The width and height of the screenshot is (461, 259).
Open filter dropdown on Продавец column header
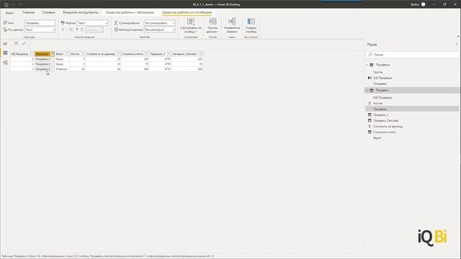pyautogui.click(x=52, y=54)
